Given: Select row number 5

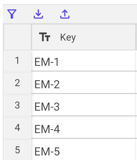Looking at the screenshot, I should click(x=17, y=150).
